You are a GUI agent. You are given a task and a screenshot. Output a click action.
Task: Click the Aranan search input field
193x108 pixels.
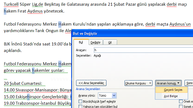click(x=143, y=50)
